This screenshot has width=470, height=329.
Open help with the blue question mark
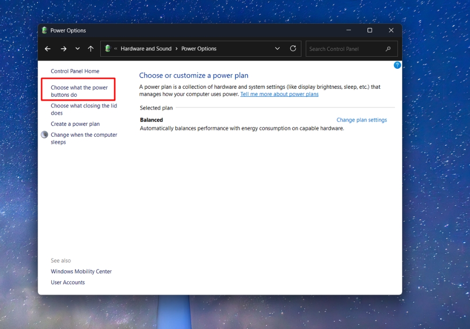pyautogui.click(x=397, y=65)
